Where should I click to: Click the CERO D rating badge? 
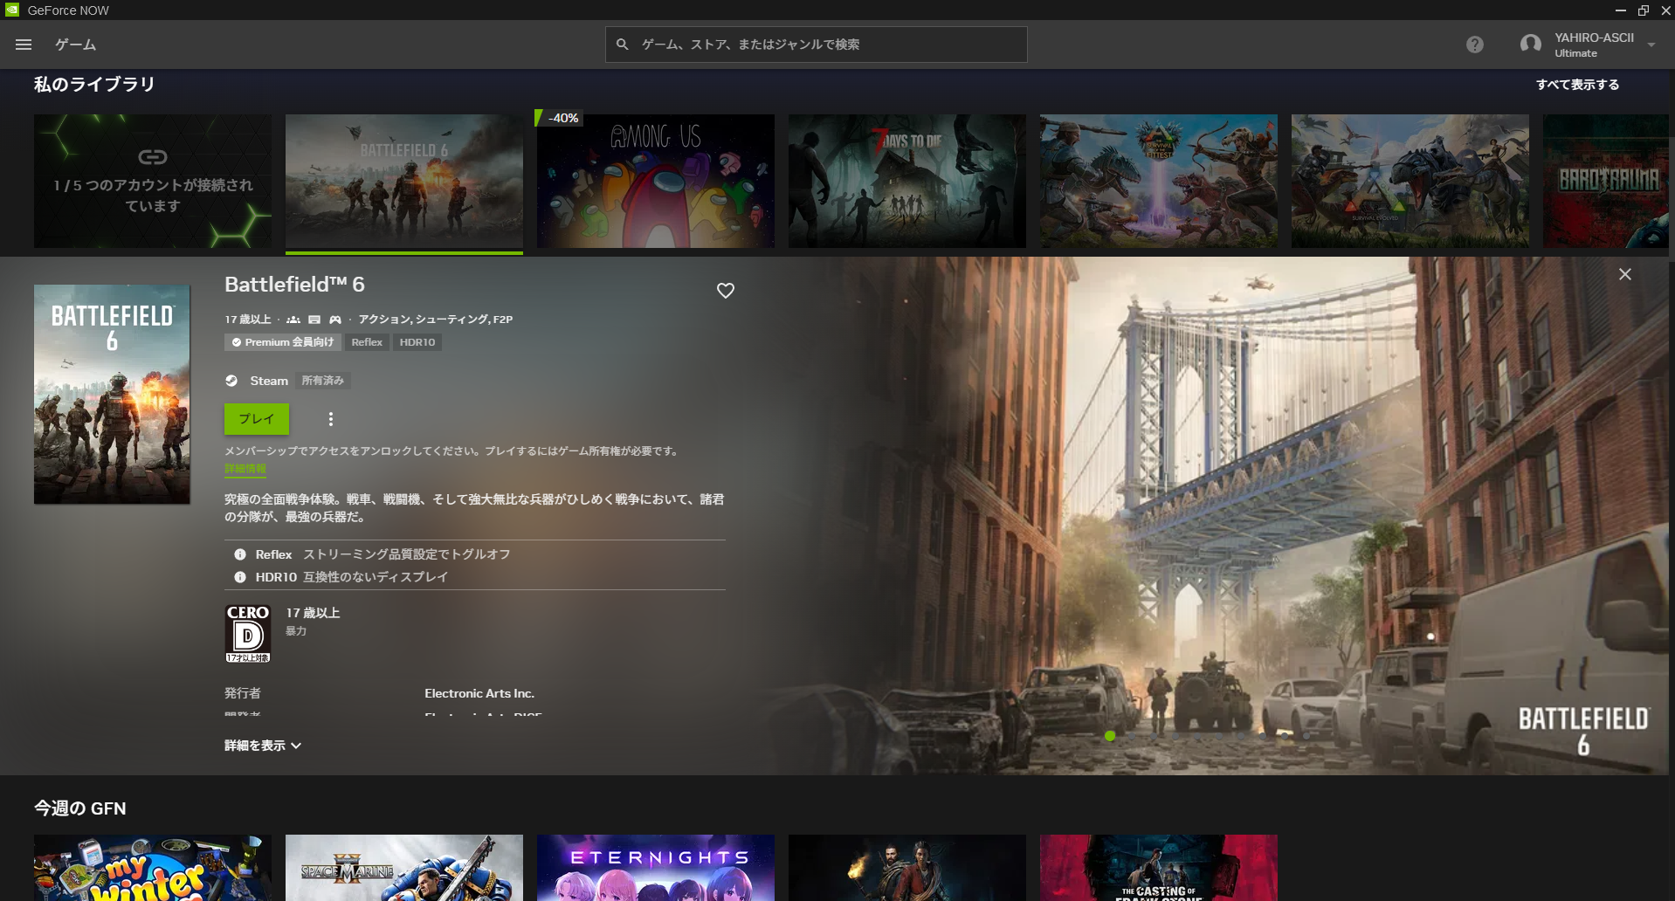click(x=248, y=634)
